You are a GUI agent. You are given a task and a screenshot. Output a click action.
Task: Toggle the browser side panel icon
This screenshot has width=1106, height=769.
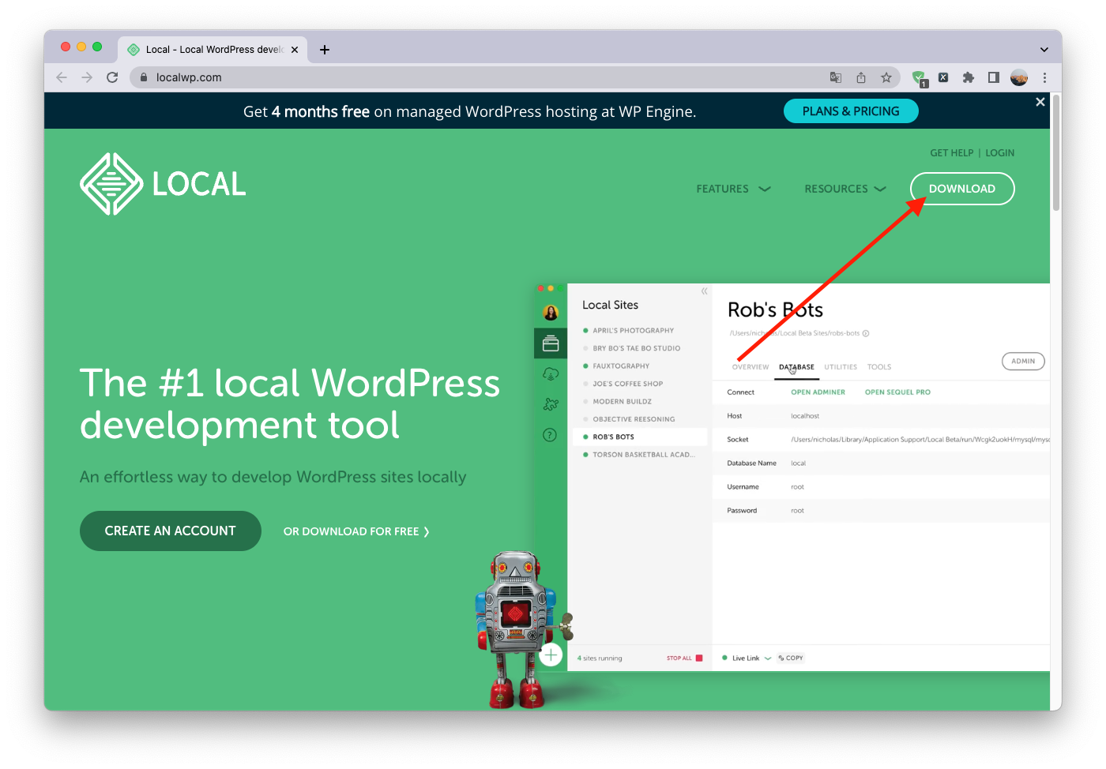pyautogui.click(x=994, y=77)
